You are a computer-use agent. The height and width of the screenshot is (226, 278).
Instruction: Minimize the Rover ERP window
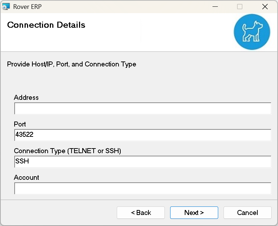215,6
